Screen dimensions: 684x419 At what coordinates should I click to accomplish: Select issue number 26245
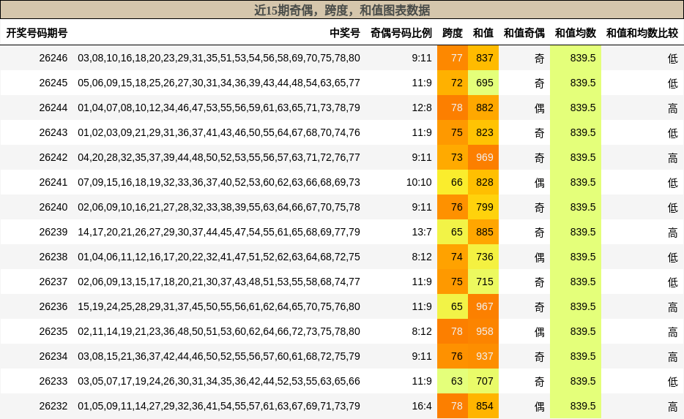pos(53,83)
